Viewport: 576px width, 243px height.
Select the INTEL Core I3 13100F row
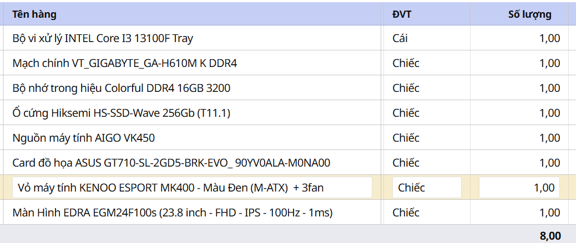tap(103, 38)
